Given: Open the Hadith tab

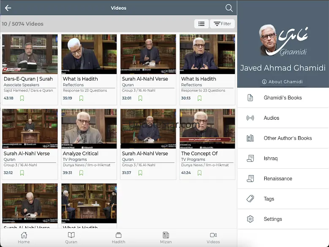Looking at the screenshot, I should click(118, 238).
